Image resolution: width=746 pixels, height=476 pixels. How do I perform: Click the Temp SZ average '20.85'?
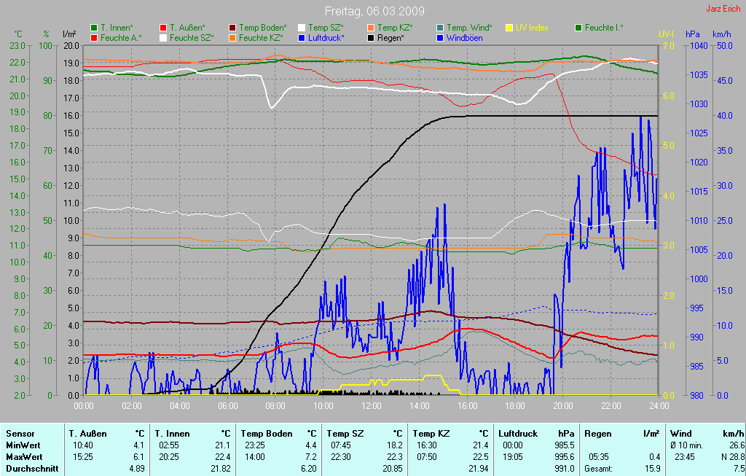(393, 469)
